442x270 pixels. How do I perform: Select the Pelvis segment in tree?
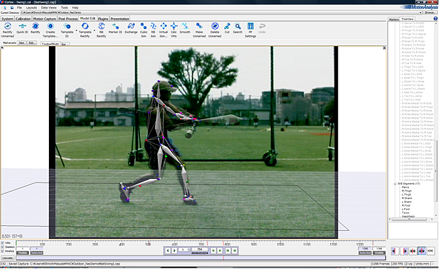405,187
